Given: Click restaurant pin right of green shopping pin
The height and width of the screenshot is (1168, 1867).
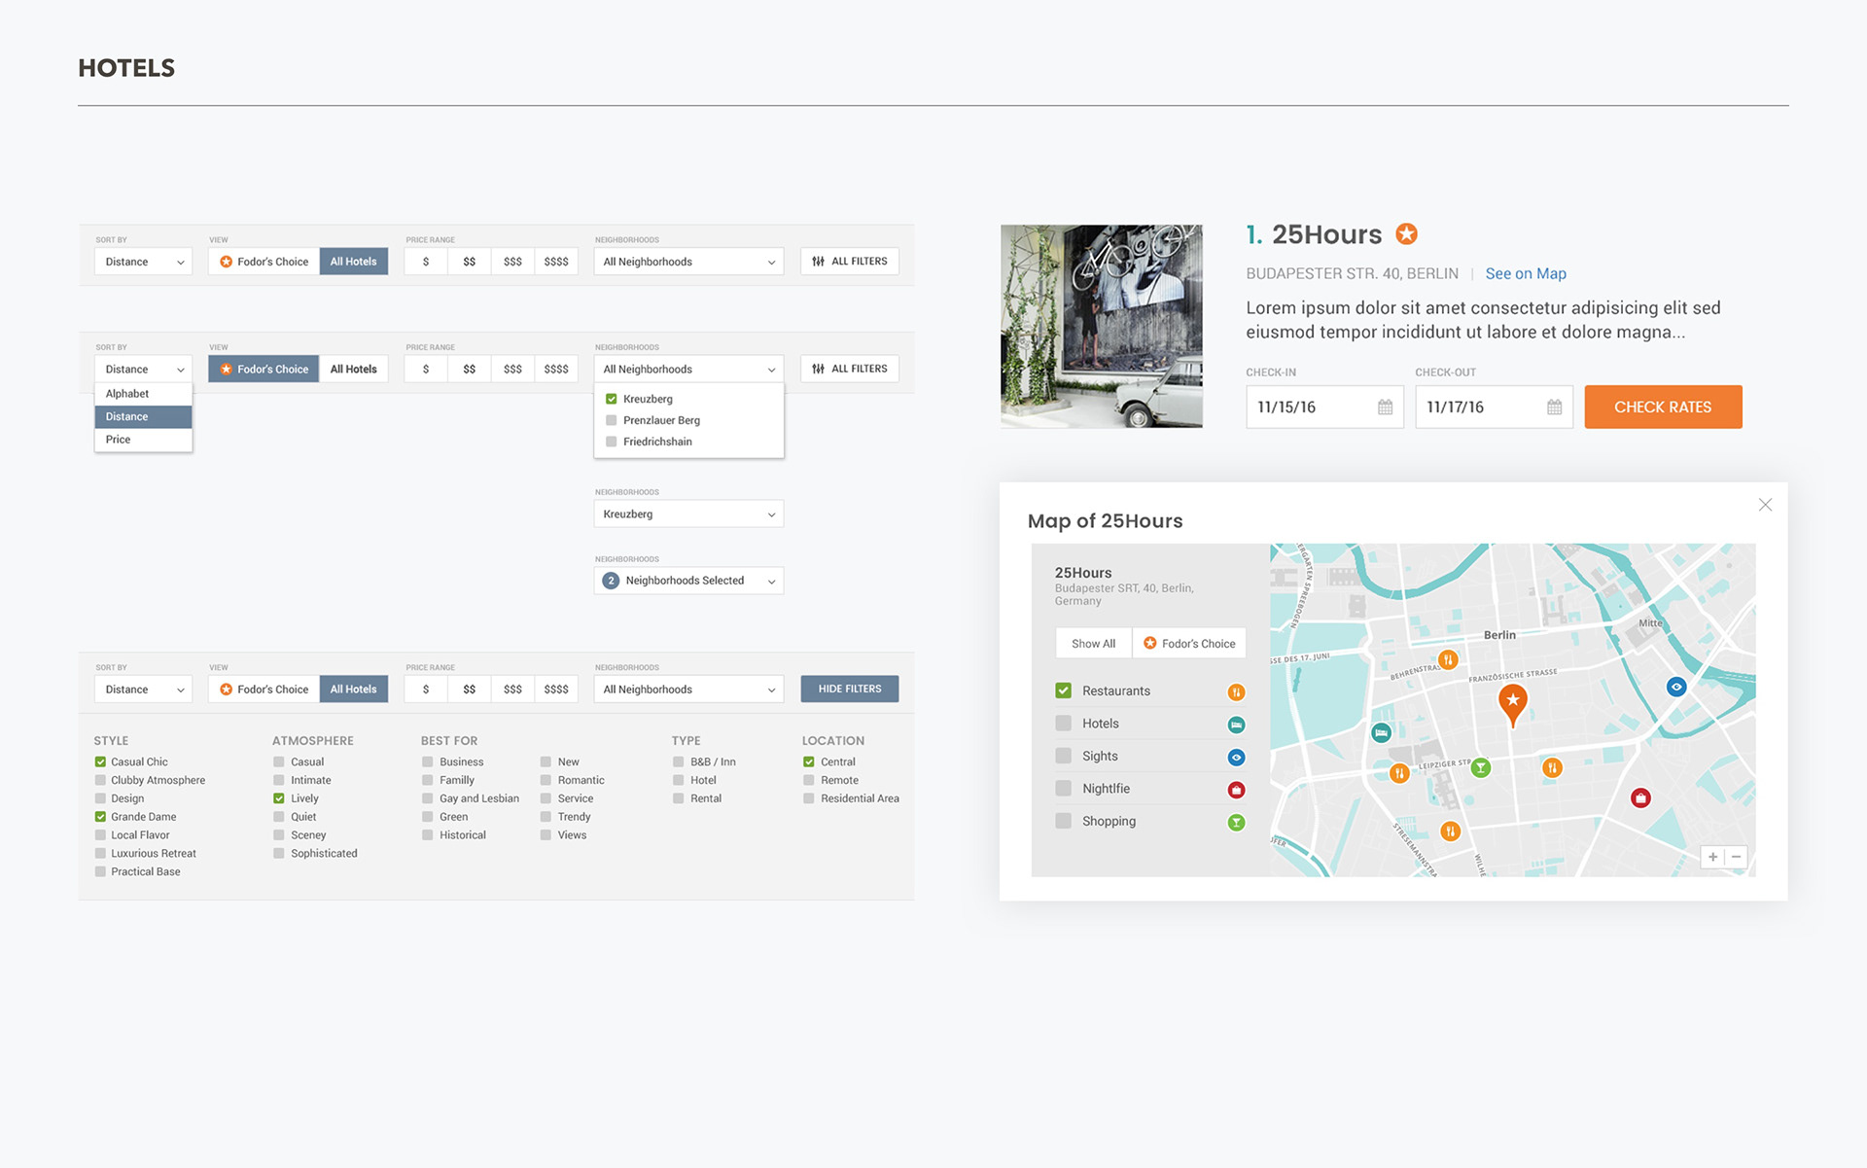Looking at the screenshot, I should click(1552, 768).
